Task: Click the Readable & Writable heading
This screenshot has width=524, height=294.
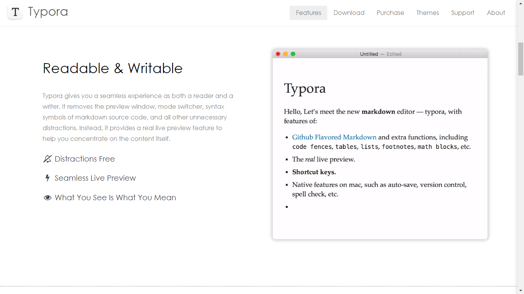Action: coord(113,68)
